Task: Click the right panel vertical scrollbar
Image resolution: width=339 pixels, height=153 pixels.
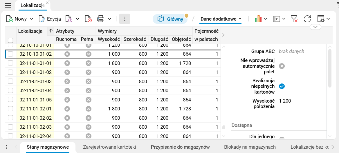Action: click(x=330, y=68)
